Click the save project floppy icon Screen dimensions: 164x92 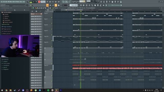pyautogui.click(x=112, y=2)
